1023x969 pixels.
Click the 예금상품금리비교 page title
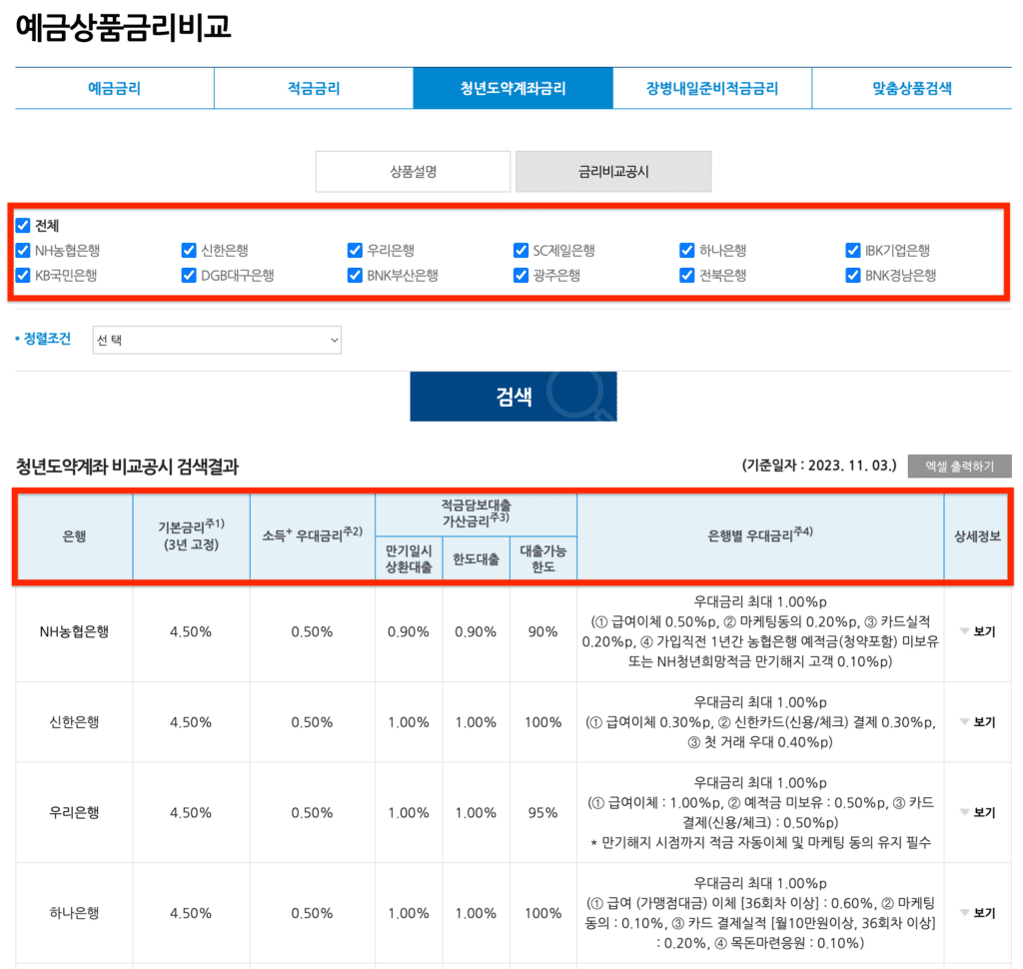click(x=123, y=27)
